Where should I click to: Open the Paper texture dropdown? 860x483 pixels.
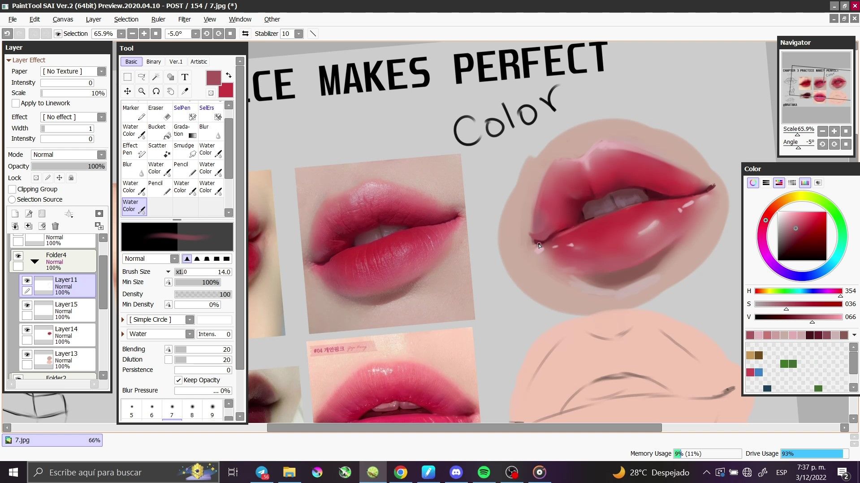(101, 71)
